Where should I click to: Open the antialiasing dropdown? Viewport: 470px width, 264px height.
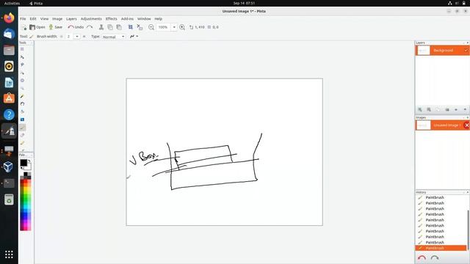pos(134,36)
